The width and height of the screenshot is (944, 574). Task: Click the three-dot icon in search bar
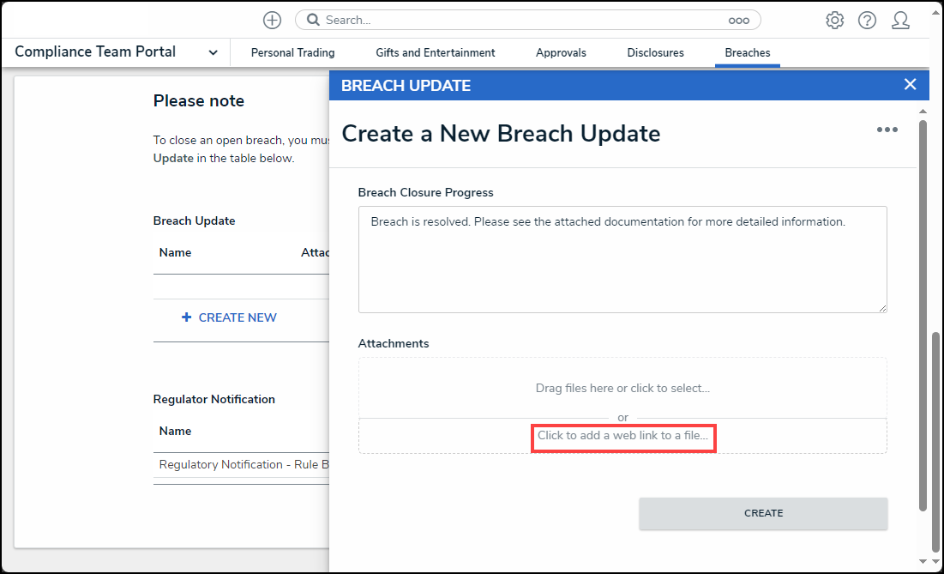(x=738, y=20)
